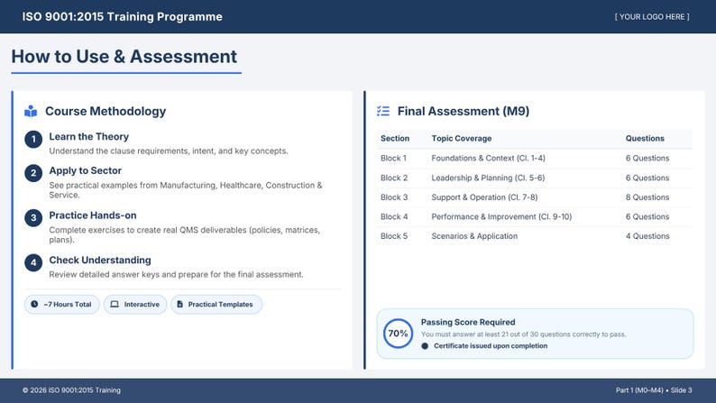
Task: Click the clause requirements description under Learn the Theory
Action: point(169,151)
